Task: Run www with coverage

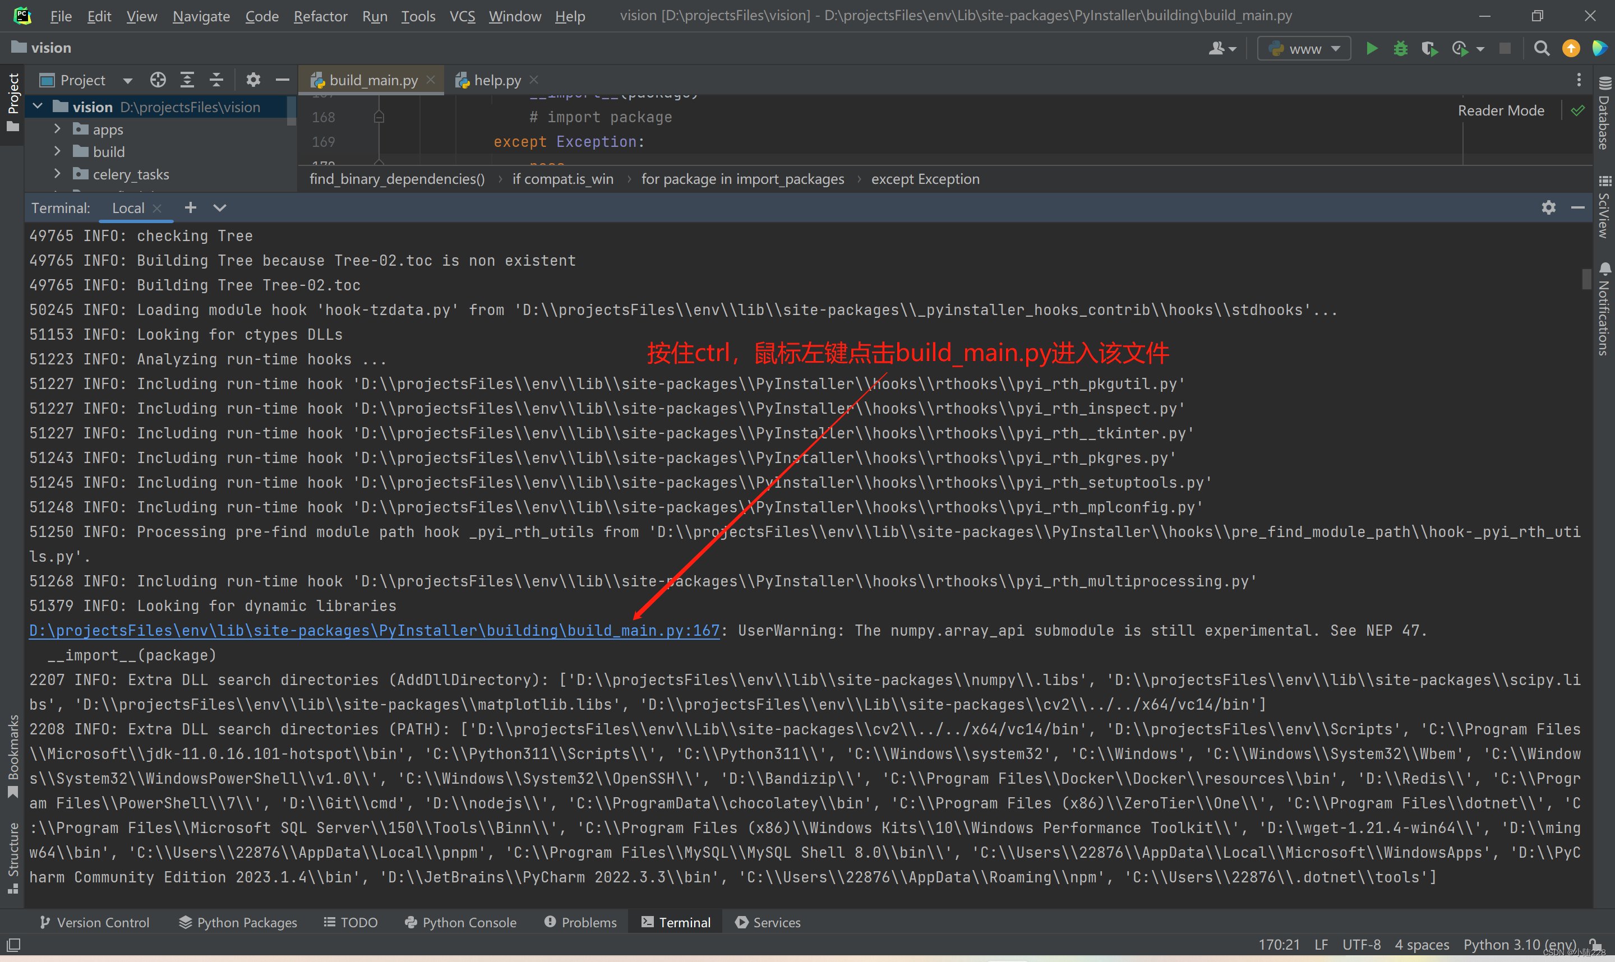Action: (x=1429, y=49)
